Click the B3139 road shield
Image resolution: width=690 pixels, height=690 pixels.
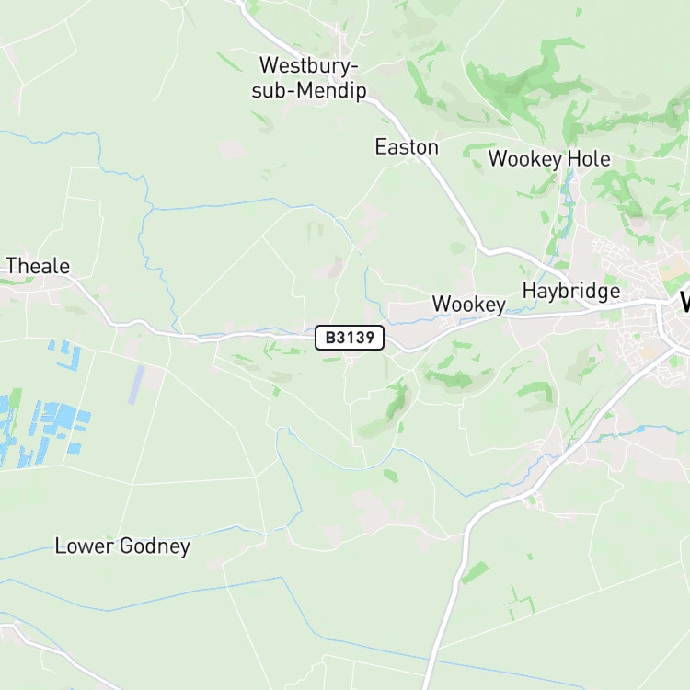[350, 338]
